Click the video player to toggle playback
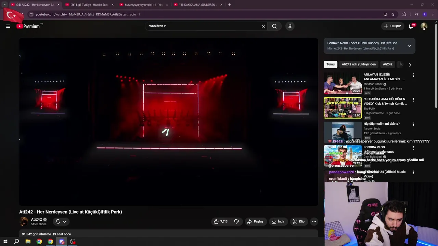 168,122
